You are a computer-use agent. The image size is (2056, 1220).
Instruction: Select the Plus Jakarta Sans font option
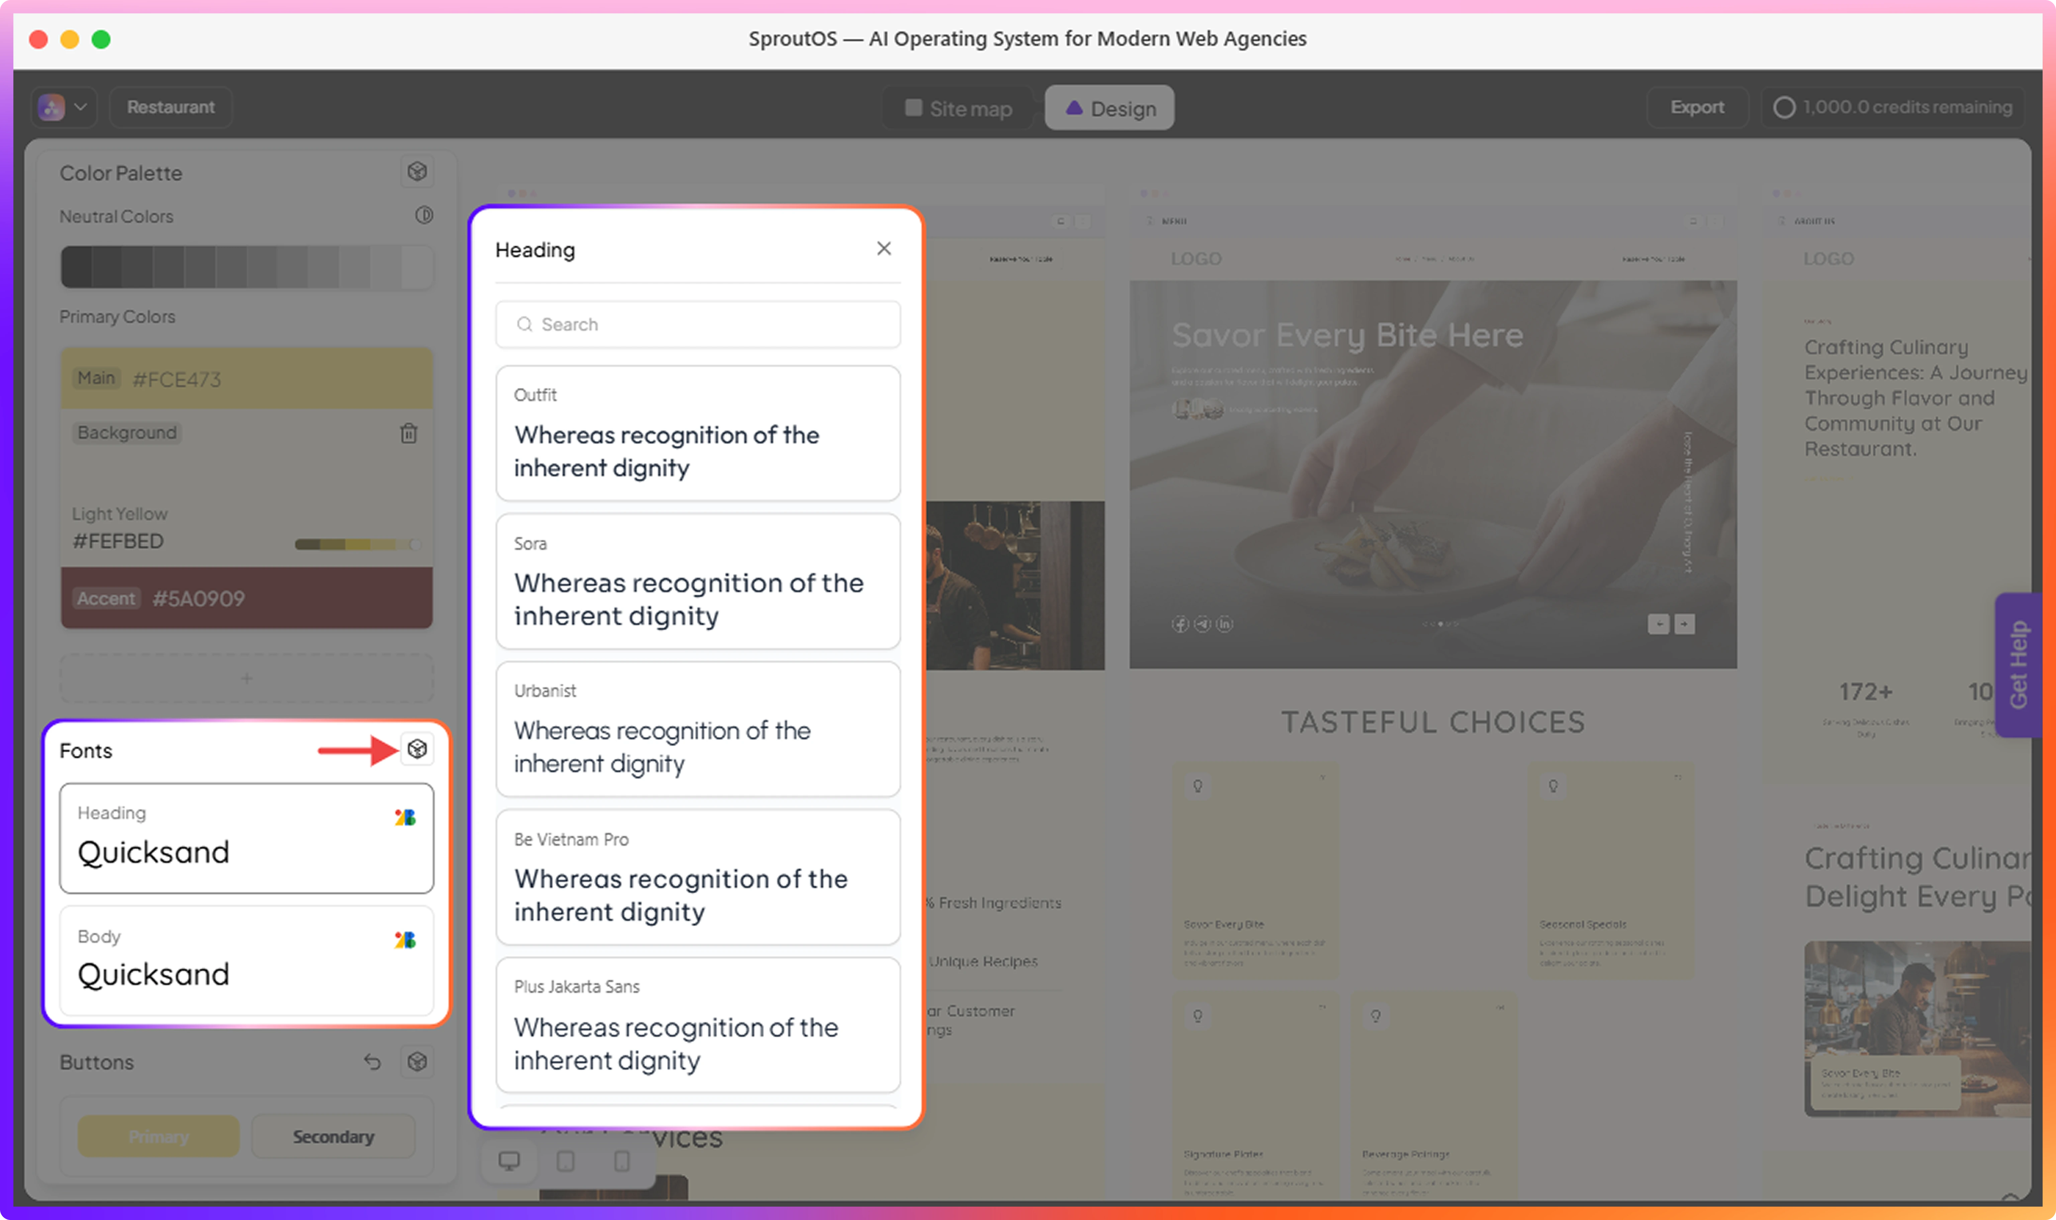pyautogui.click(x=698, y=1025)
